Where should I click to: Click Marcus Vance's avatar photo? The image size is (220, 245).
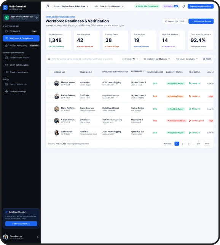(x=57, y=84)
